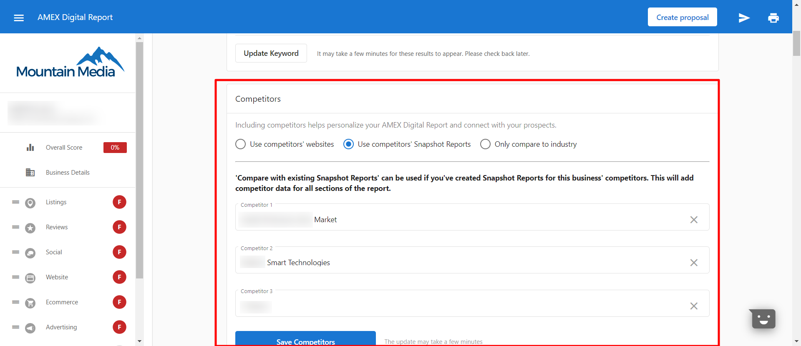
Task: Click the Advertising megaphone icon
Action: (x=30, y=328)
